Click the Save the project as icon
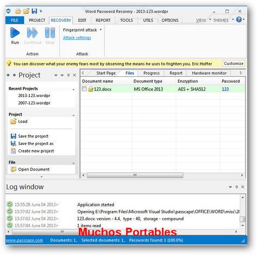This screenshot has width=257, height=255. tap(14, 143)
